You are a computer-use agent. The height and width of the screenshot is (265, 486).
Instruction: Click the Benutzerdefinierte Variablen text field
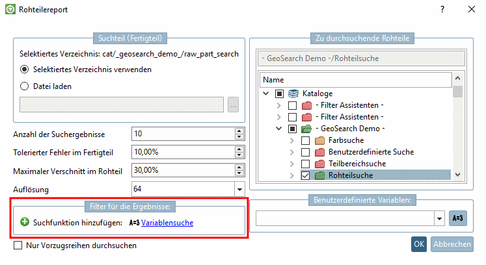(345, 219)
